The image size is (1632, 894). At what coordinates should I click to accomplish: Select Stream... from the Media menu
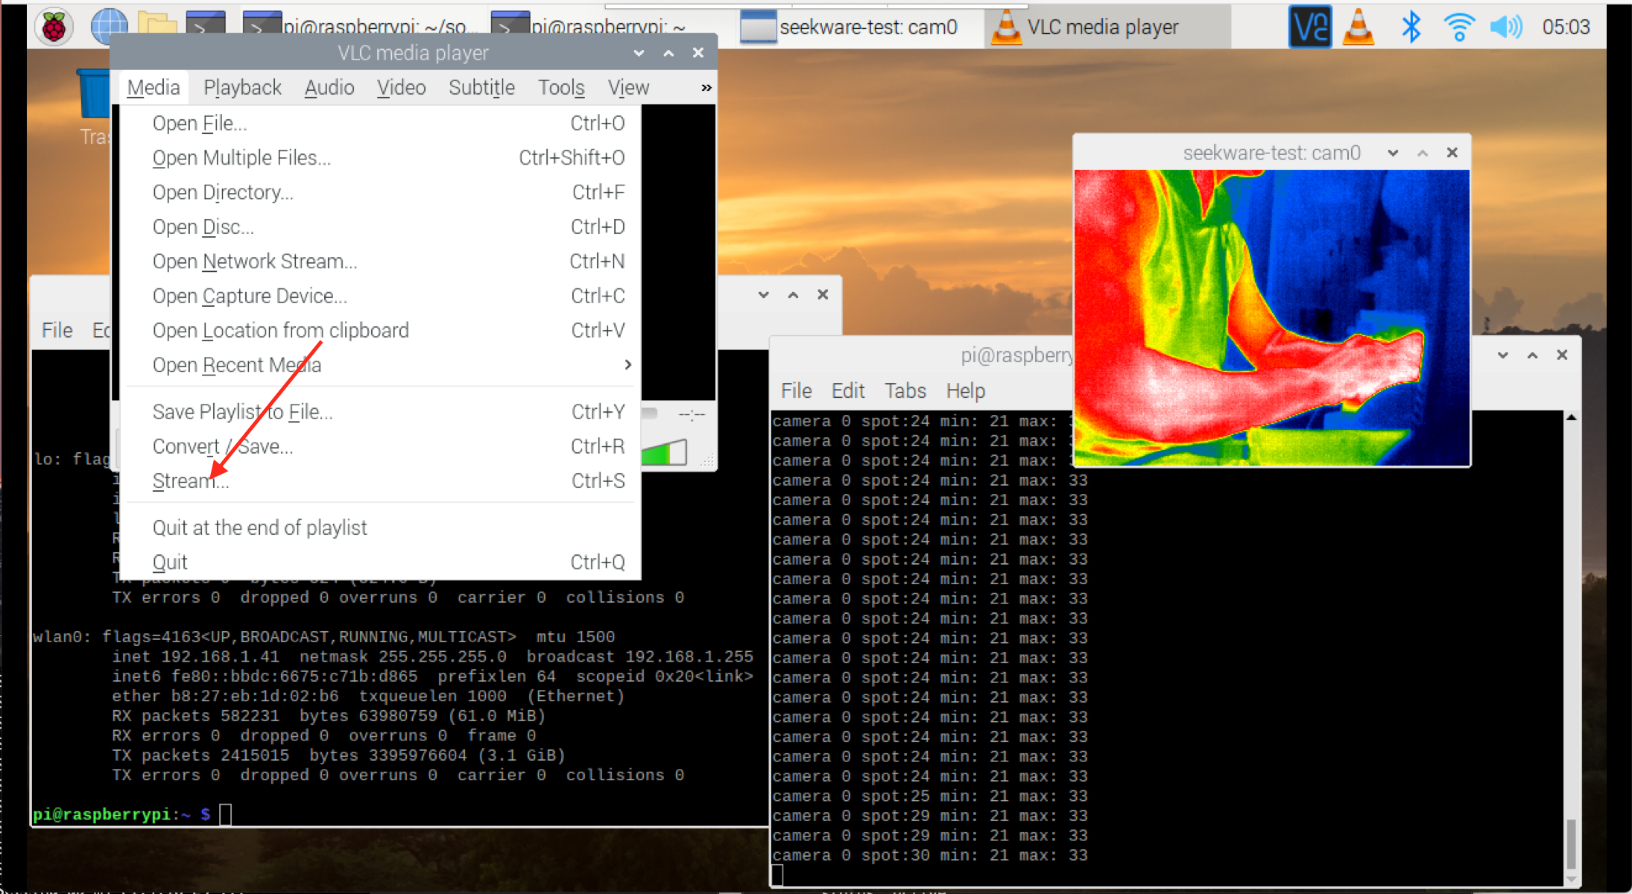click(x=380, y=481)
